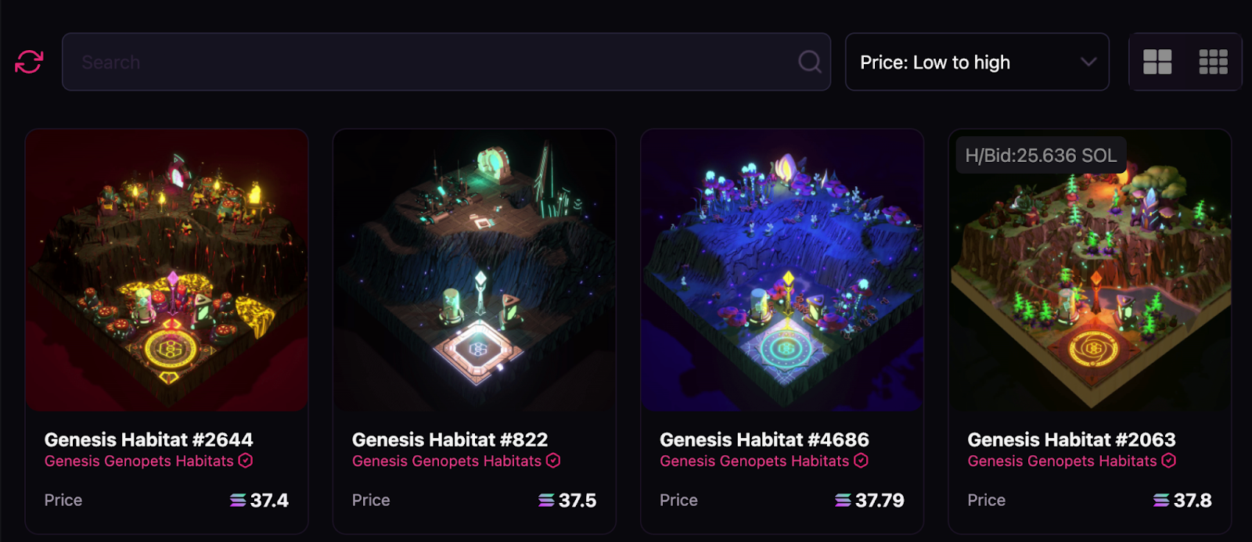1252x542 pixels.
Task: Click SOL icon beside 37.4 price
Action: point(238,500)
